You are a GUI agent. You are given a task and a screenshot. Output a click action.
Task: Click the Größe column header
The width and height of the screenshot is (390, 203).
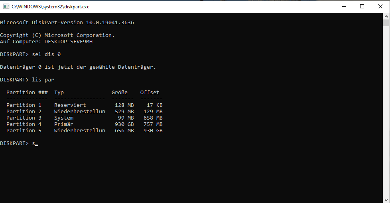point(119,93)
